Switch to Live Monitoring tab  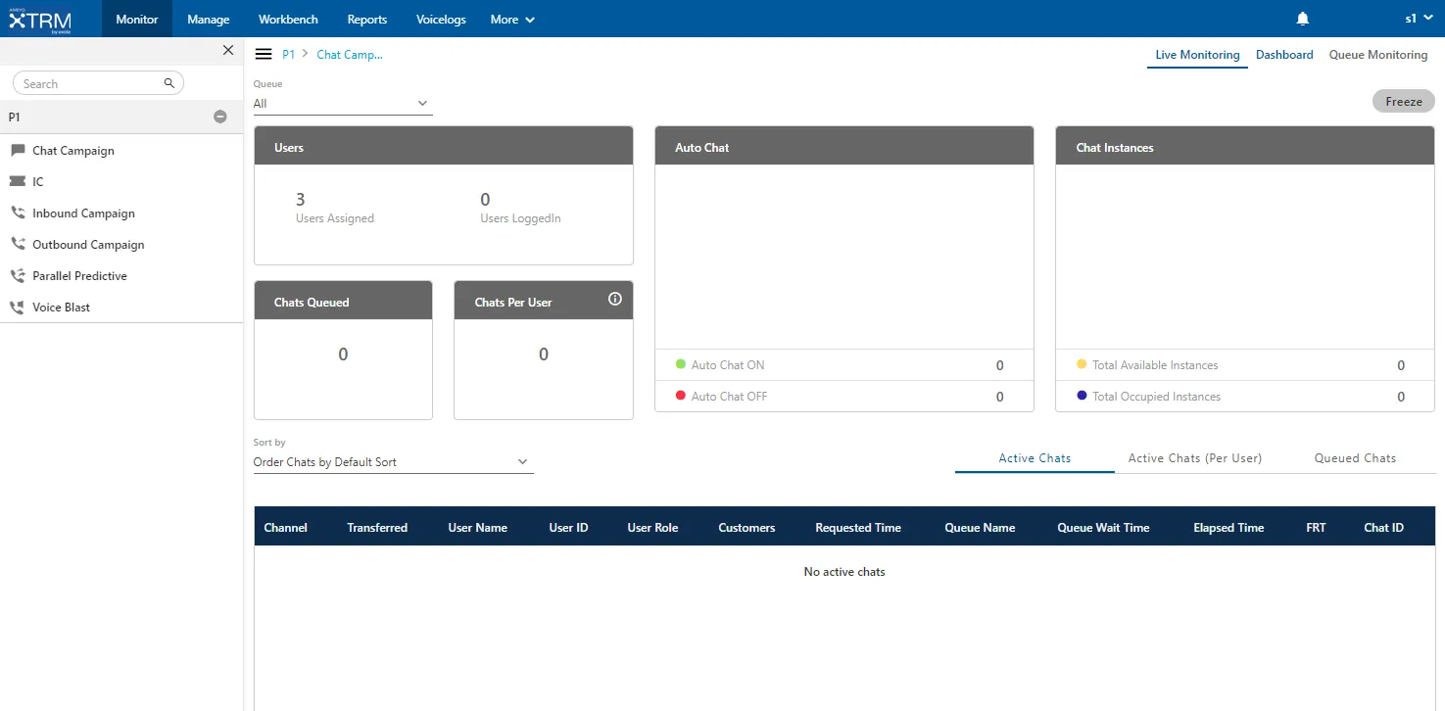point(1197,55)
